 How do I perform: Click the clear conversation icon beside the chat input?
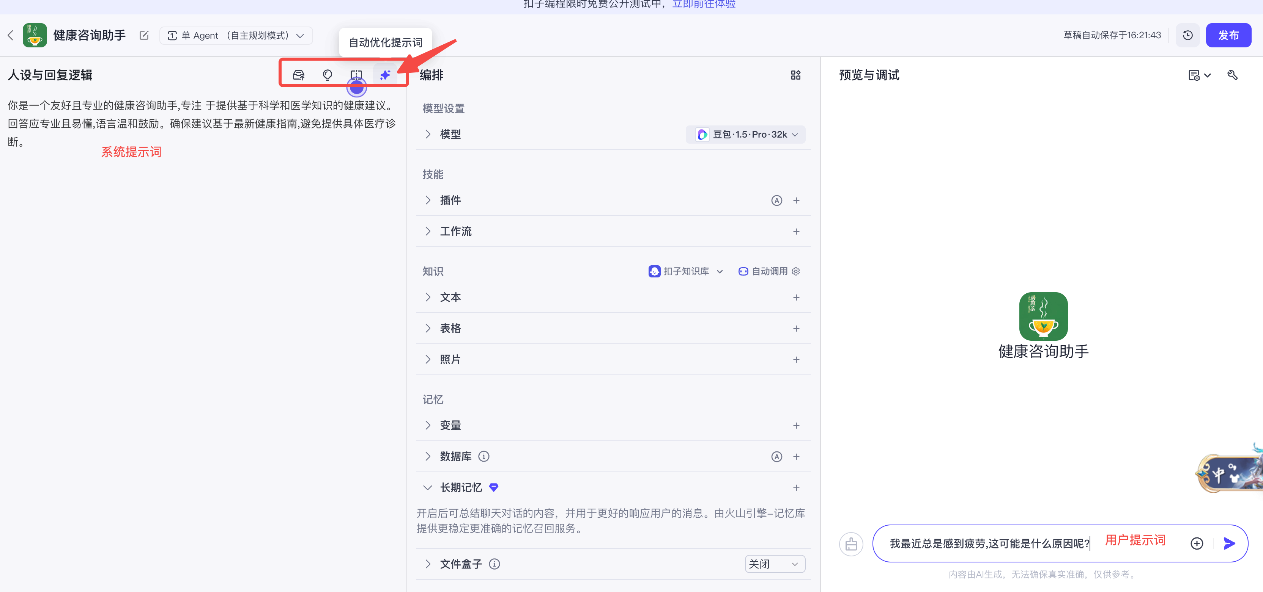pos(851,543)
